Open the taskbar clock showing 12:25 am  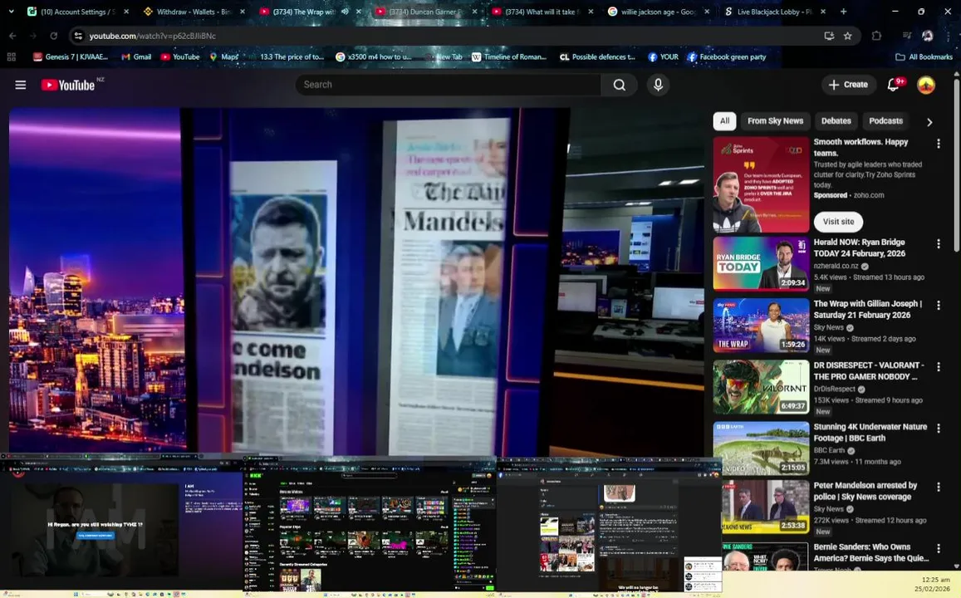pyautogui.click(x=932, y=584)
